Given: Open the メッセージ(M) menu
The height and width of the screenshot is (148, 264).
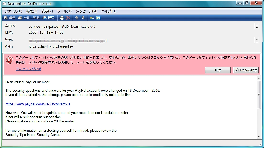Looking at the screenshot, I should point(87,11).
